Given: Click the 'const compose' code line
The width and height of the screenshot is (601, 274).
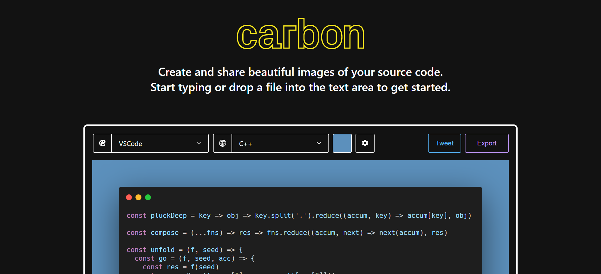Looking at the screenshot, I should click(x=287, y=233).
